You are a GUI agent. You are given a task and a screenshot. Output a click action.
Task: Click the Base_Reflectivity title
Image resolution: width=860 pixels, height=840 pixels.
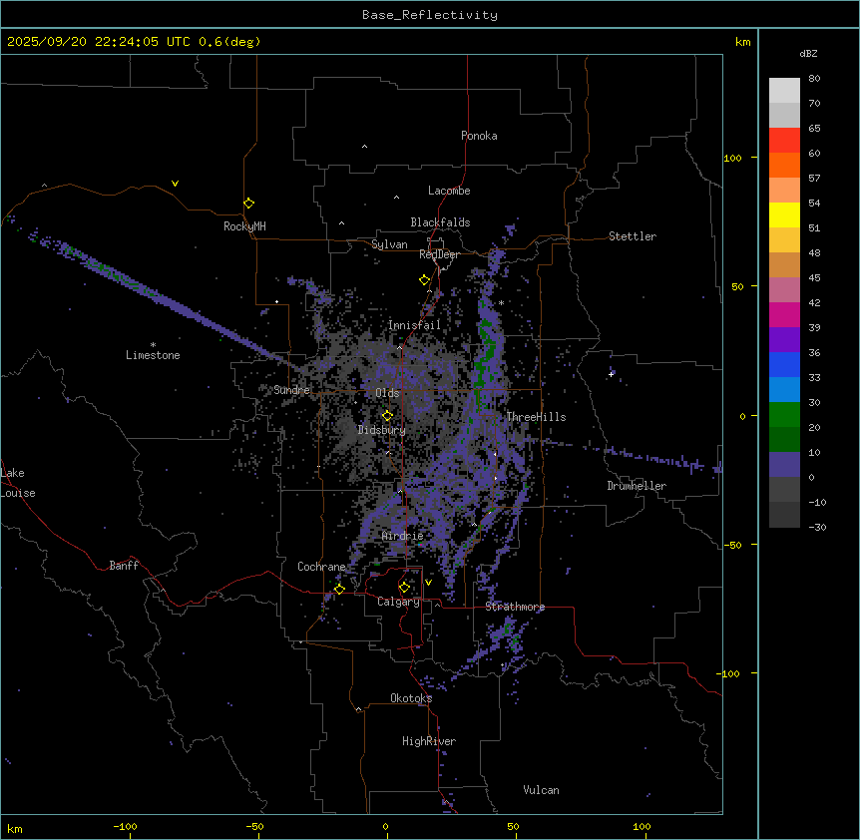click(x=429, y=15)
